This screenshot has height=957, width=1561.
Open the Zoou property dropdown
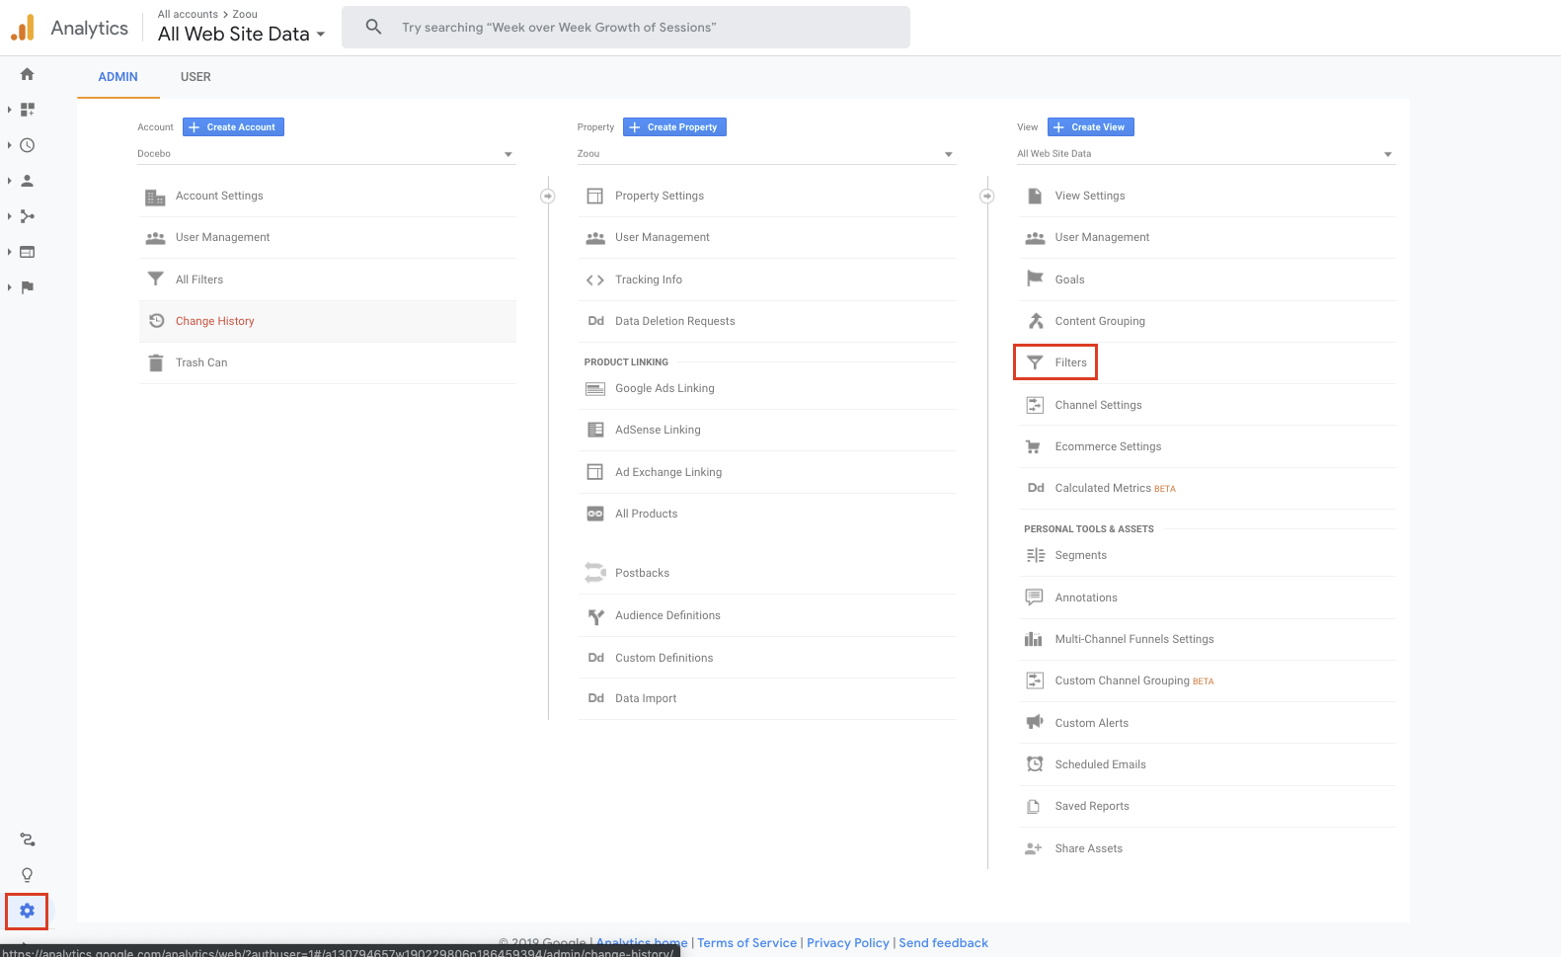[x=765, y=154]
